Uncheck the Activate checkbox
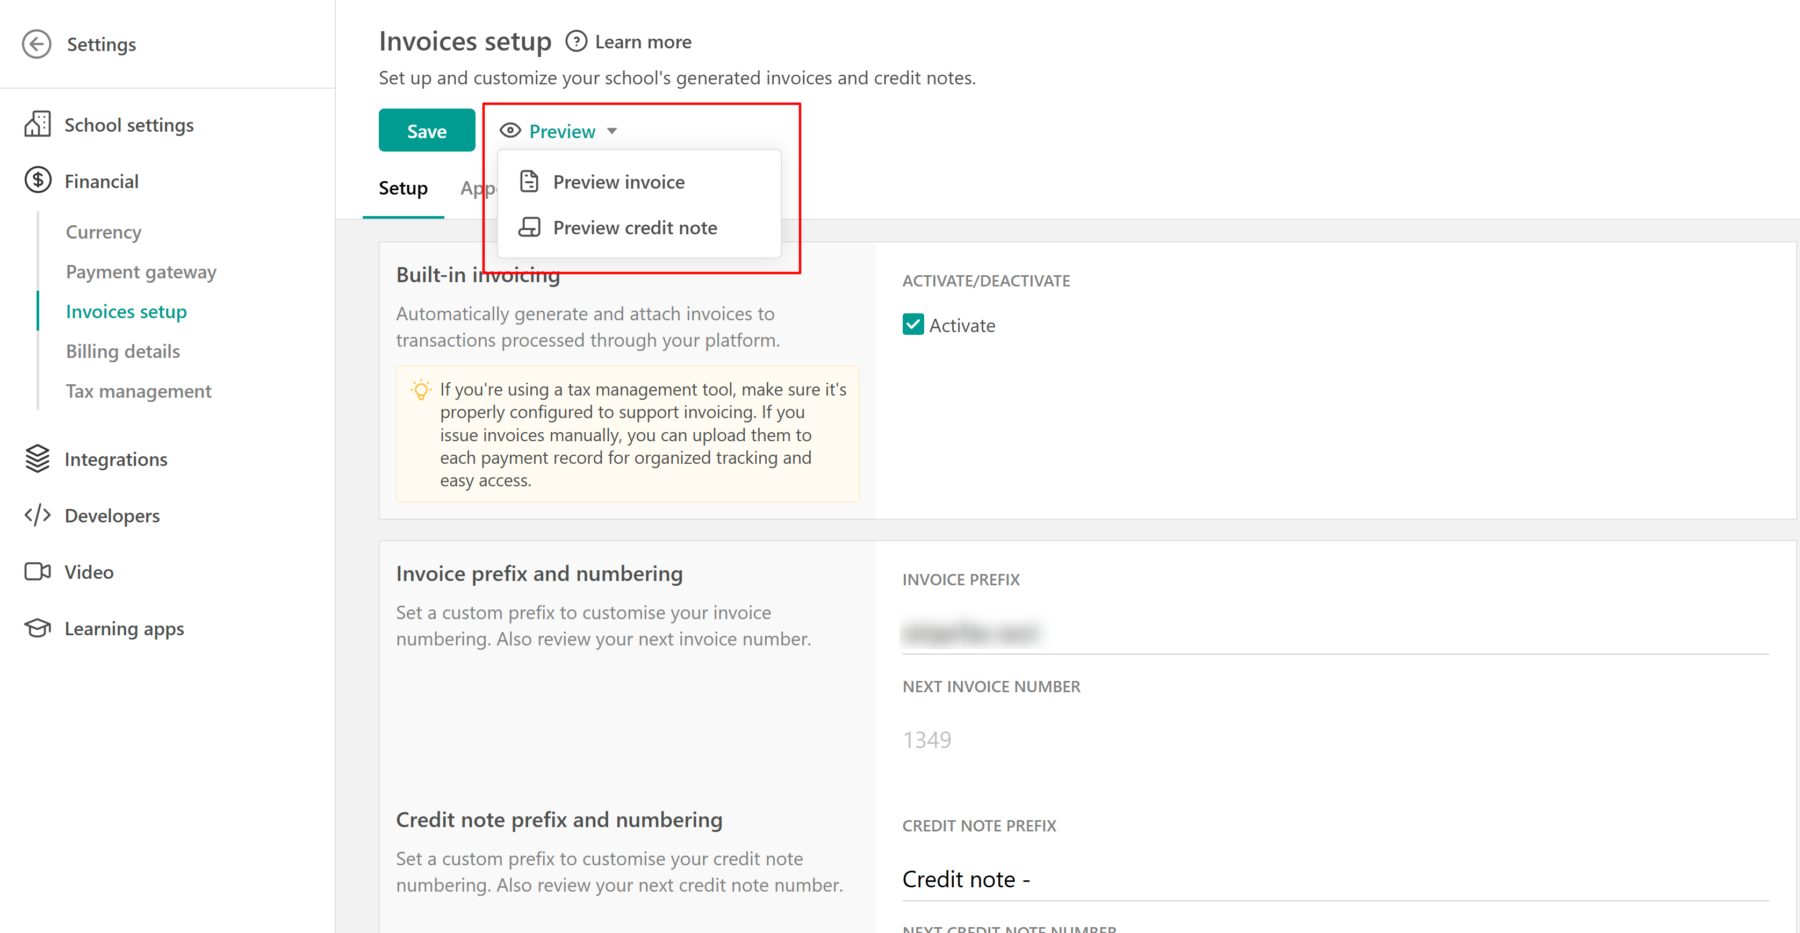Image resolution: width=1800 pixels, height=933 pixels. 912,325
